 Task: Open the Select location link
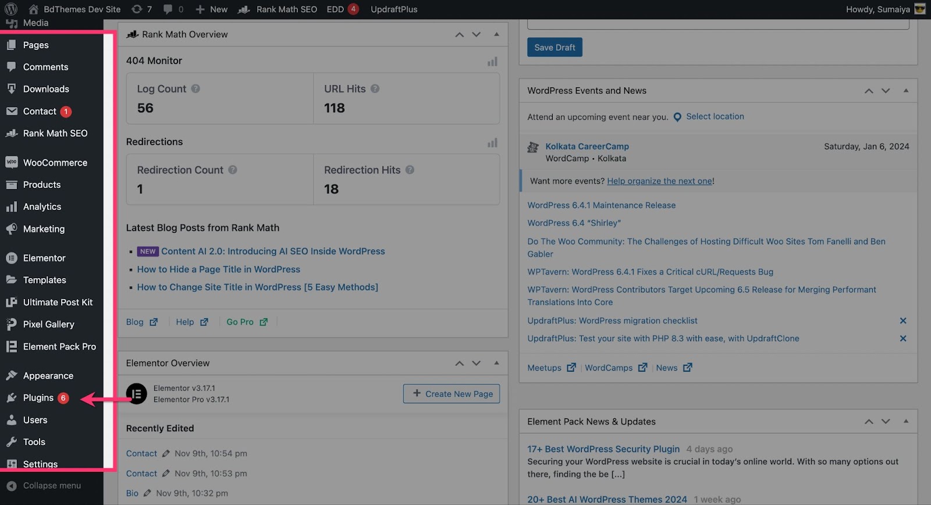coord(715,117)
